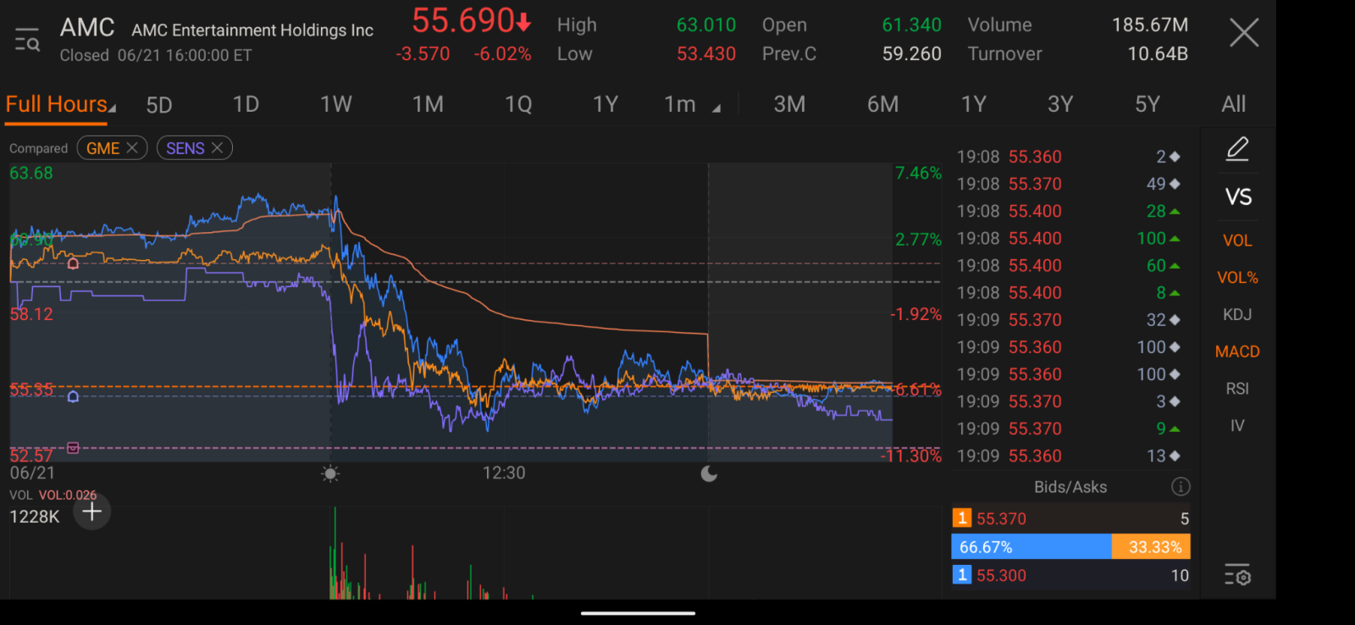1355x625 pixels.
Task: Tap the Volume 185.67M value
Action: tap(1150, 25)
